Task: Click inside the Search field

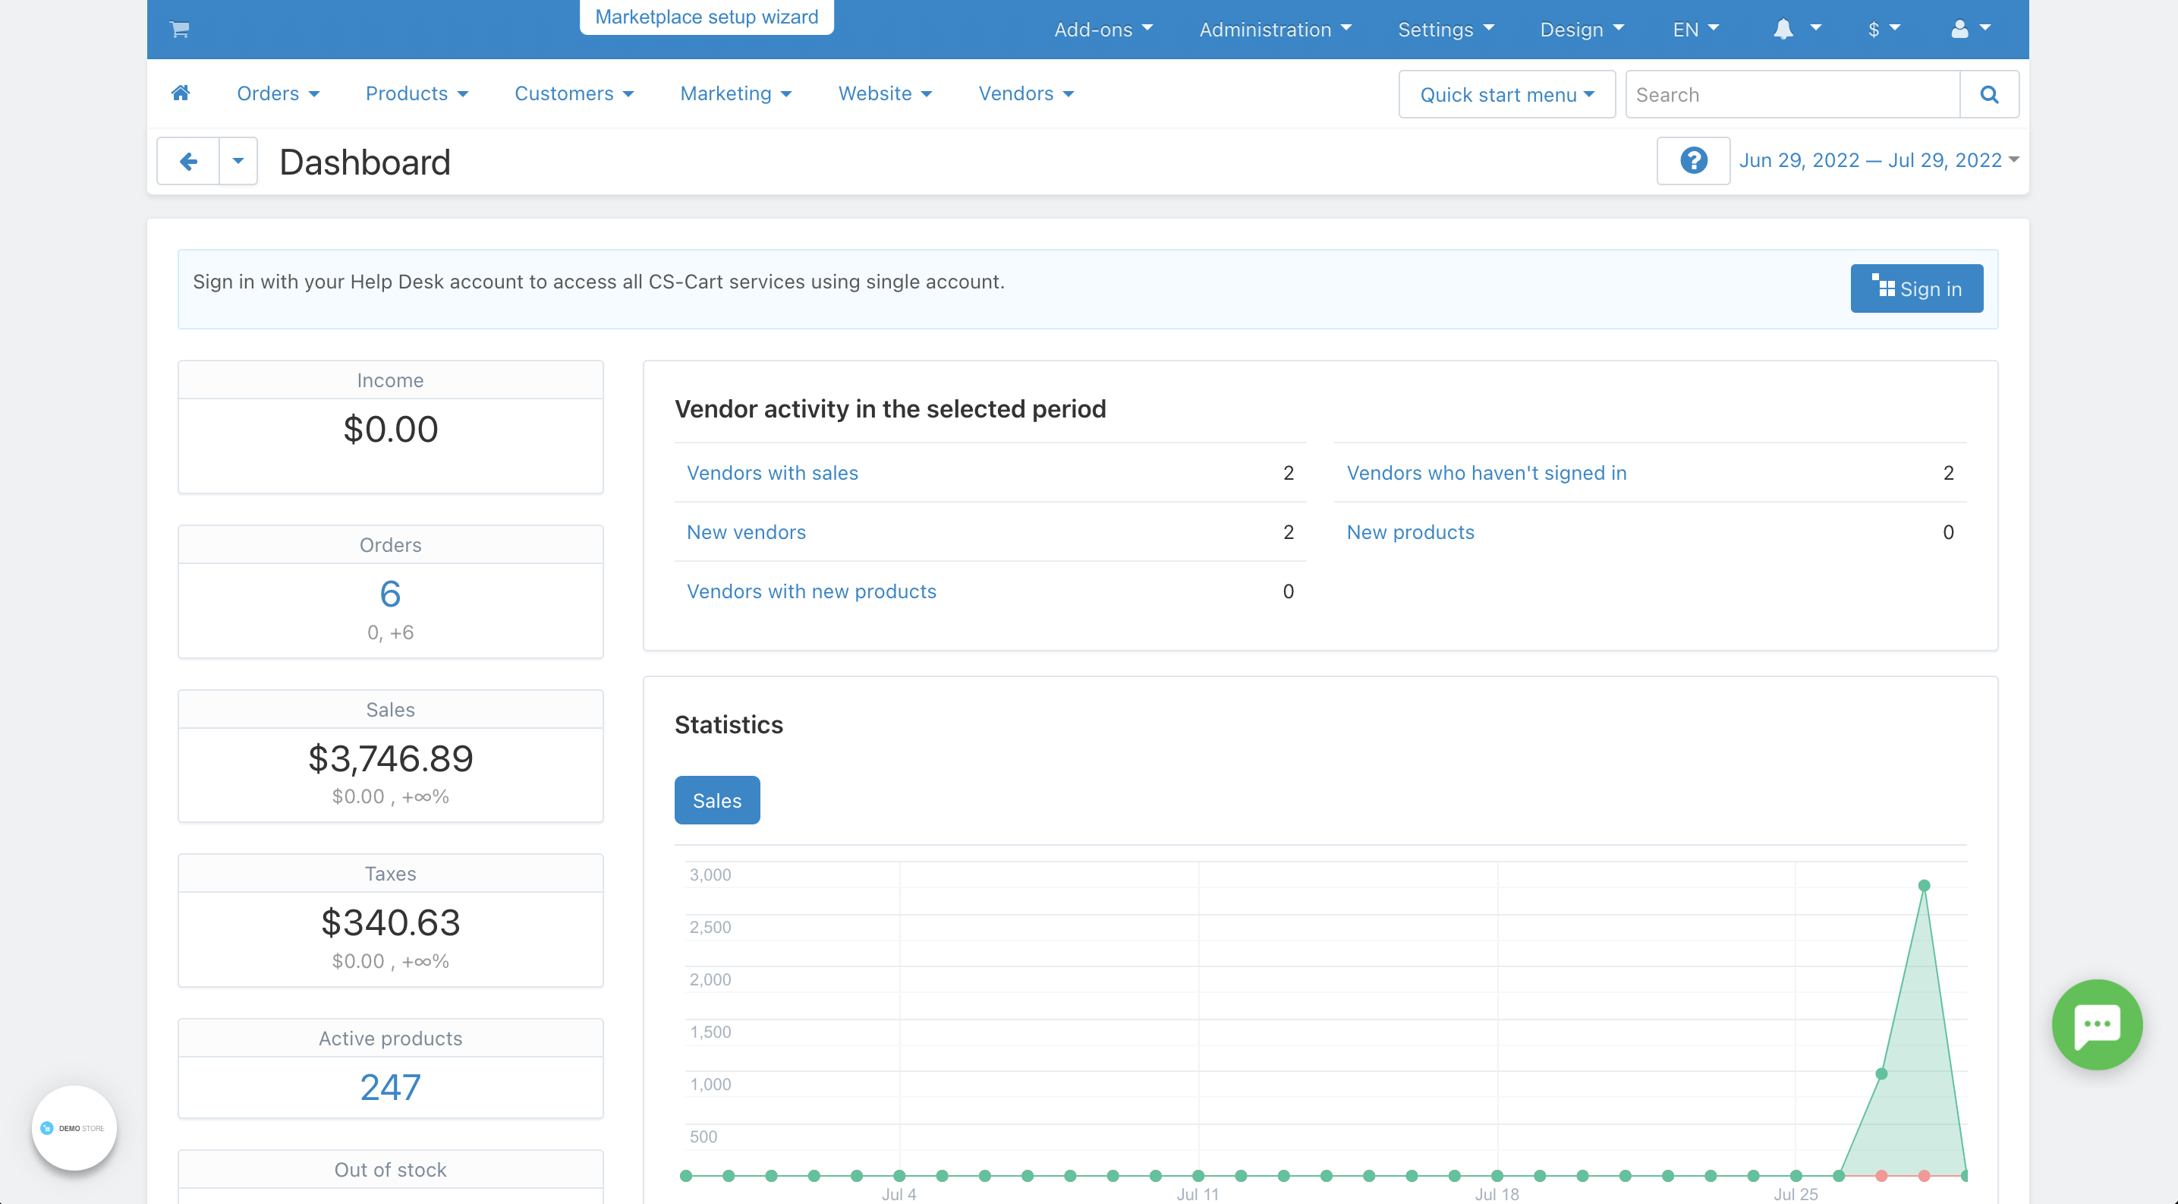Action: (1776, 94)
